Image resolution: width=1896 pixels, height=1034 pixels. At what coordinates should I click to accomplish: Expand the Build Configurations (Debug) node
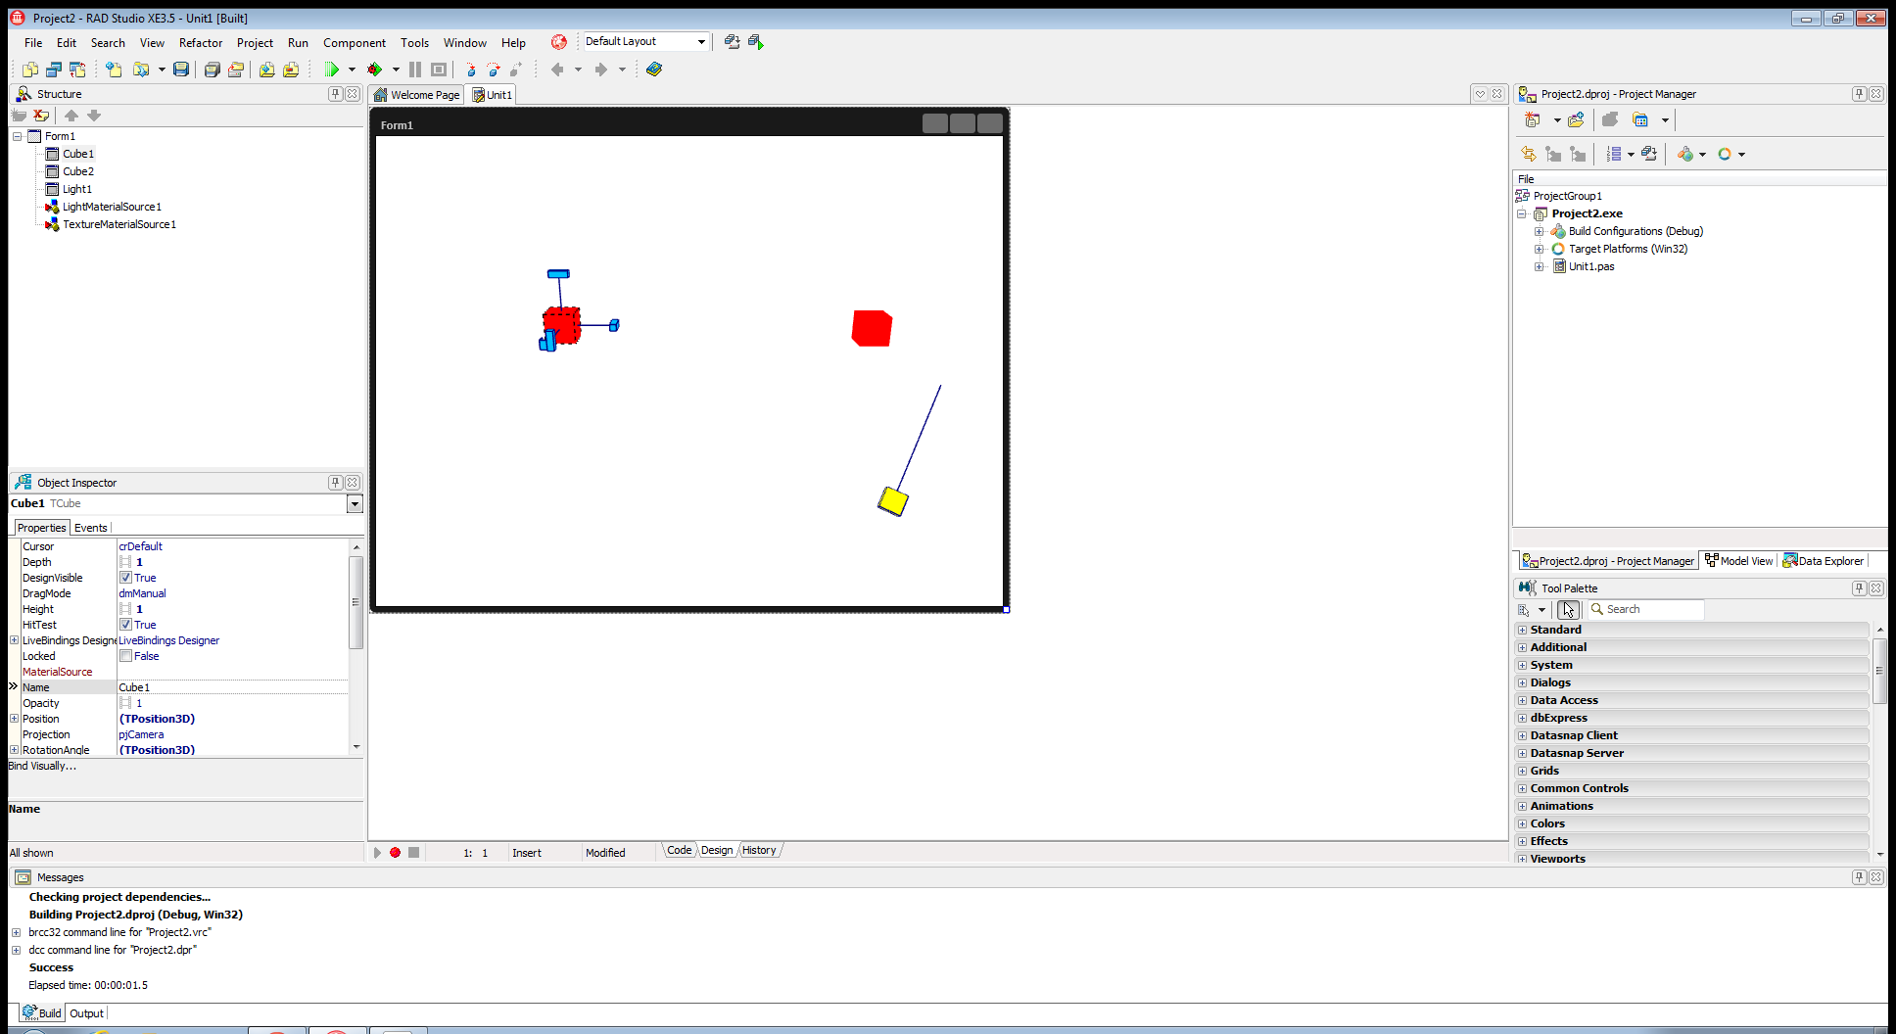[1540, 231]
